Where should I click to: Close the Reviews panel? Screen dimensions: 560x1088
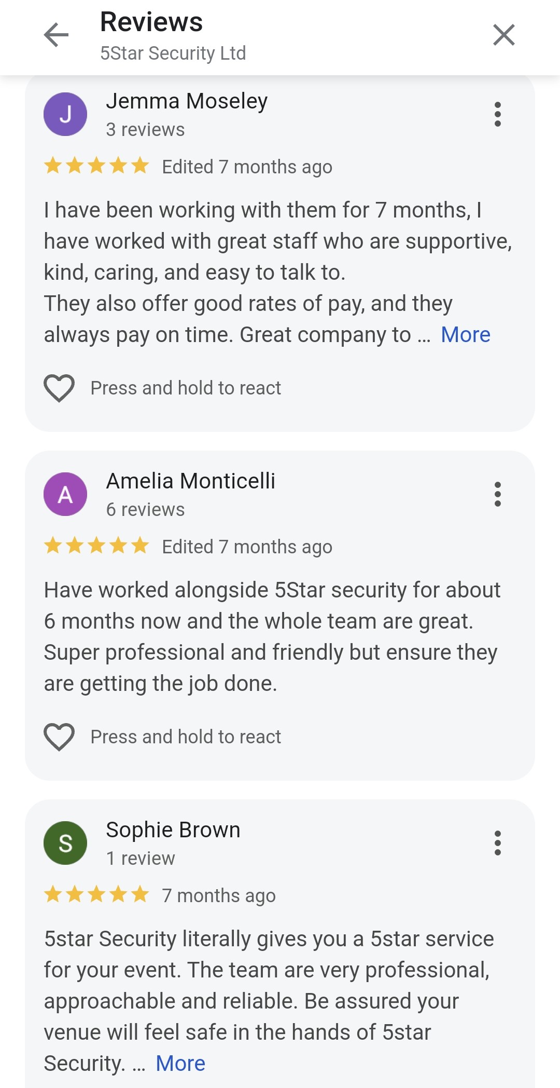503,35
